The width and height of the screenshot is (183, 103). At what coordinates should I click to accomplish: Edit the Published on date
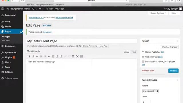[143, 65]
